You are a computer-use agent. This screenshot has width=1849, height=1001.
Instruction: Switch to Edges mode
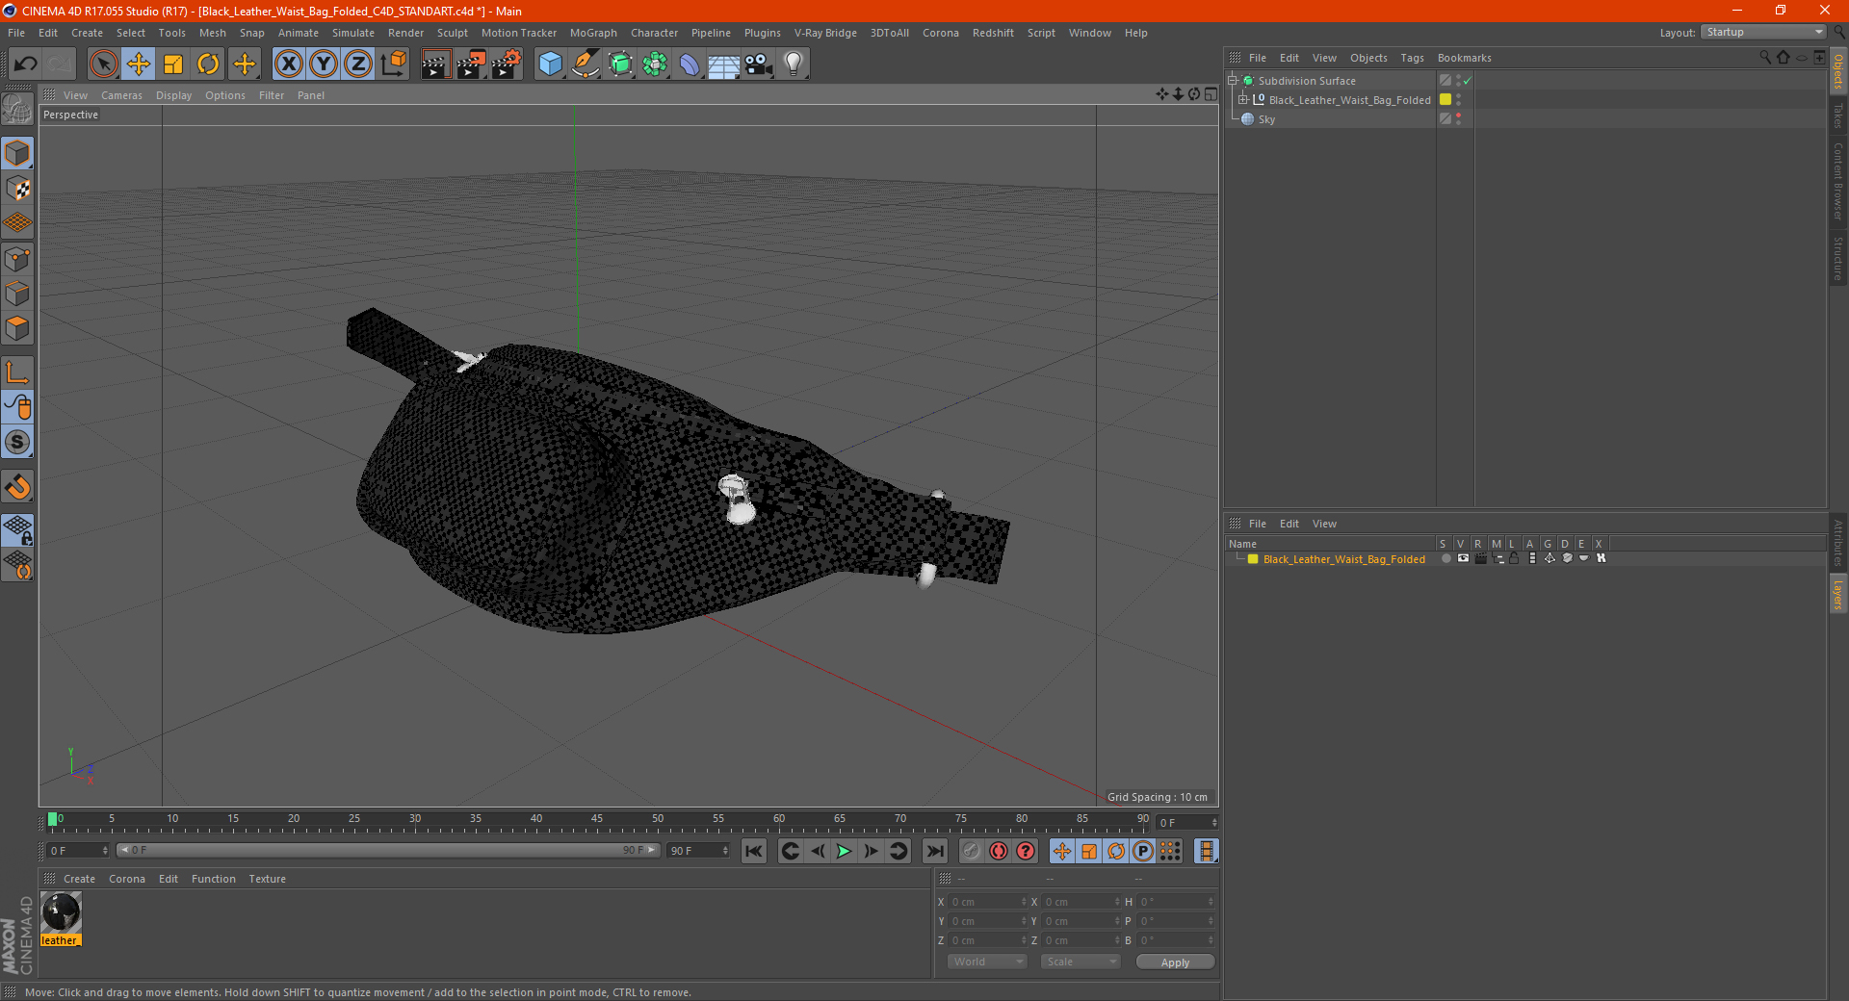[x=17, y=294]
